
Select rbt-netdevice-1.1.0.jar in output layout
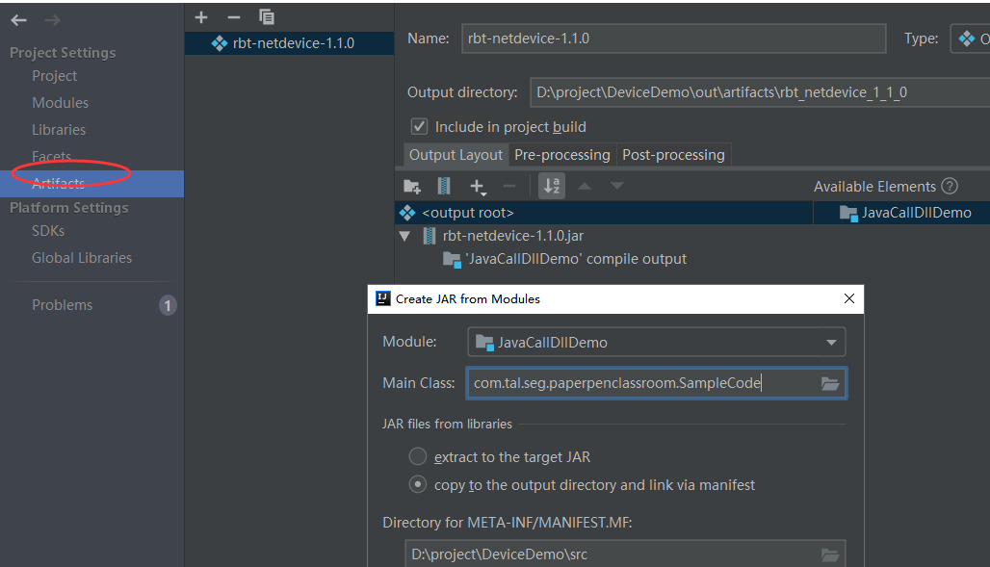(512, 236)
